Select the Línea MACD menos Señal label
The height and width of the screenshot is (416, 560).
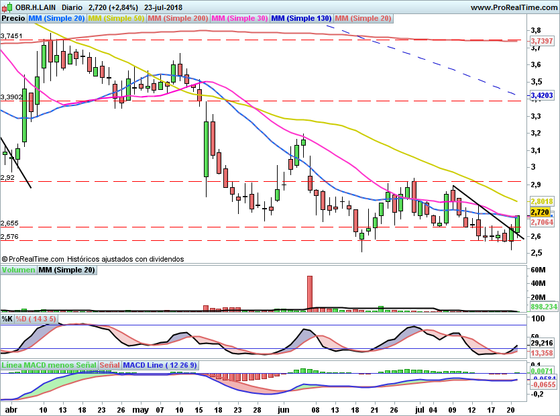tap(49, 365)
